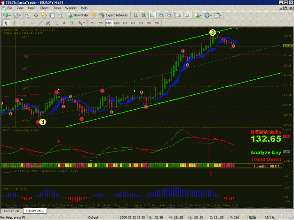Switch timeframe to D1
This screenshot has height=220, width=294.
[141, 23]
